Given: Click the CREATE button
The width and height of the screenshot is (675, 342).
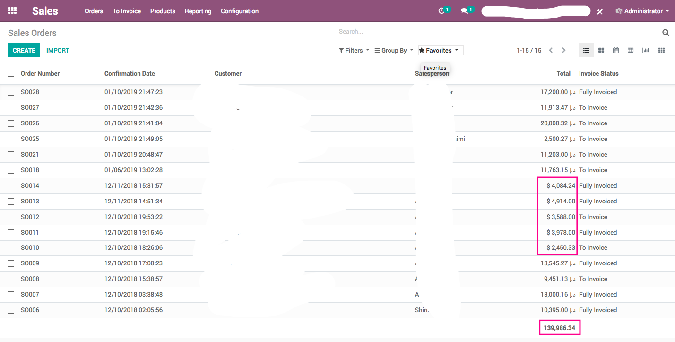Looking at the screenshot, I should click(24, 50).
